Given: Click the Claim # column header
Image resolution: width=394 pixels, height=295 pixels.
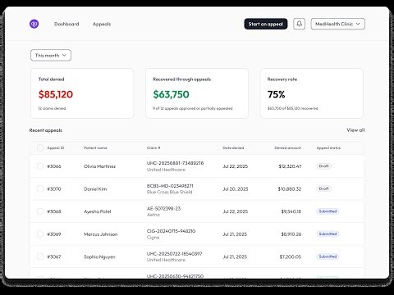Looking at the screenshot, I should click(x=153, y=147).
